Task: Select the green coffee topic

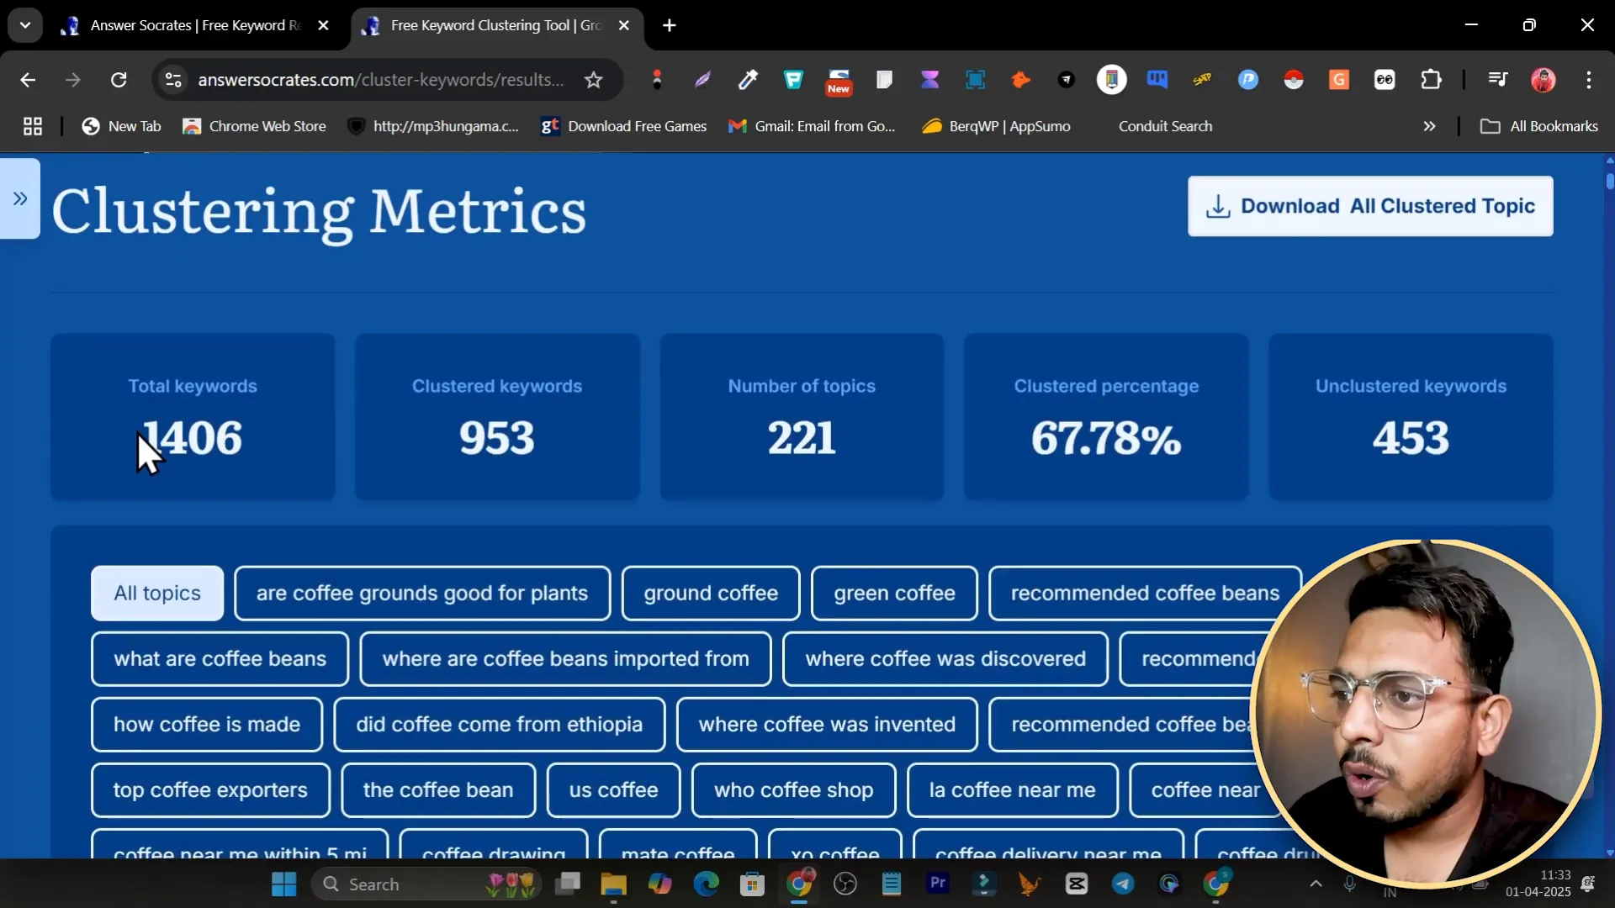Action: pyautogui.click(x=894, y=594)
